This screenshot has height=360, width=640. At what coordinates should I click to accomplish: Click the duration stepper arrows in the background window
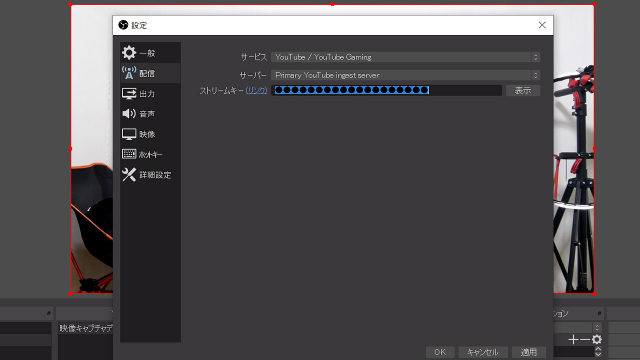pyautogui.click(x=598, y=351)
